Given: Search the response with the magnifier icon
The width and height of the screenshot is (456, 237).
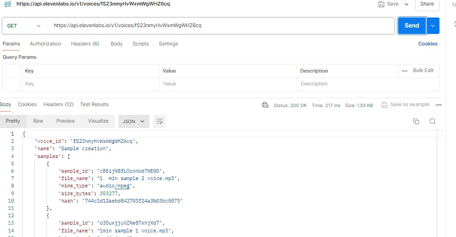Looking at the screenshot, I should click(x=432, y=121).
